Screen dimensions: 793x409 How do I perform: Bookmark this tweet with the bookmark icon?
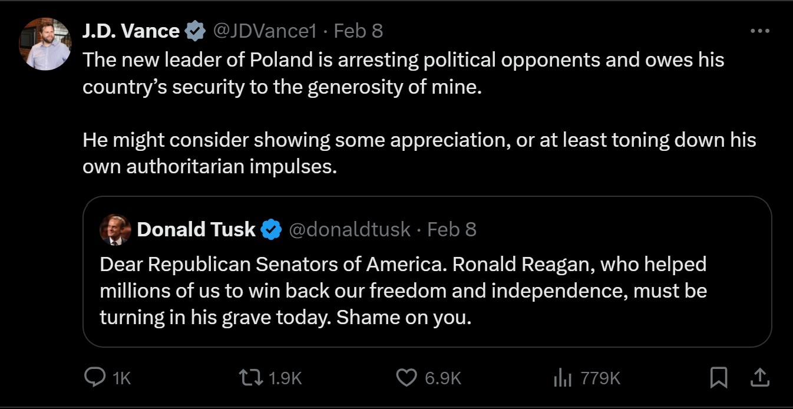(719, 377)
